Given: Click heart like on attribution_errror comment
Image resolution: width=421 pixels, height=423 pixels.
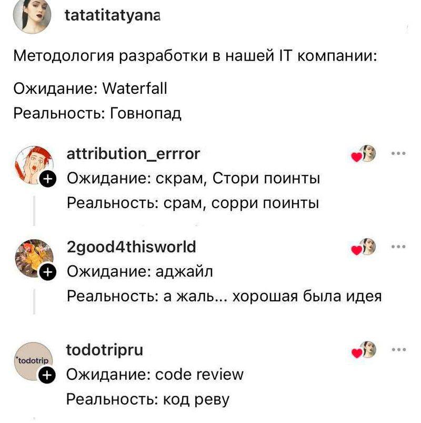Looking at the screenshot, I should tap(357, 157).
